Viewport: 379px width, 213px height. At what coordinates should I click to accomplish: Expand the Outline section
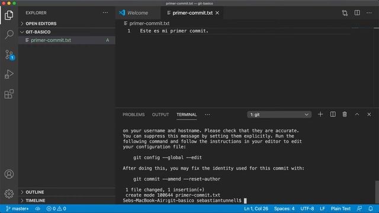pos(67,192)
